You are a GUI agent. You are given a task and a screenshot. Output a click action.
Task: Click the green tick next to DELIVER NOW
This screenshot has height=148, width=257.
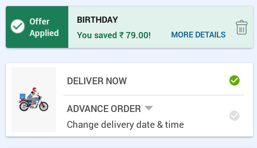click(234, 80)
